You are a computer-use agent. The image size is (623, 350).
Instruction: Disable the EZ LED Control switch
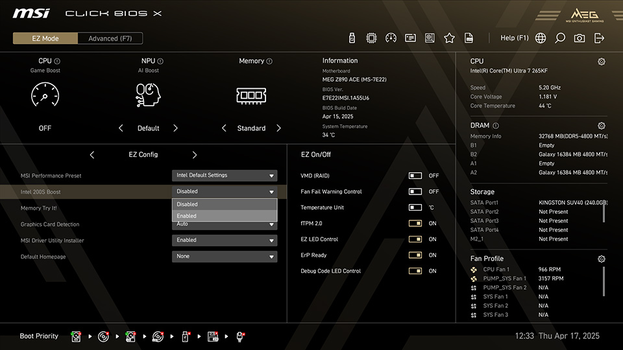(x=415, y=239)
